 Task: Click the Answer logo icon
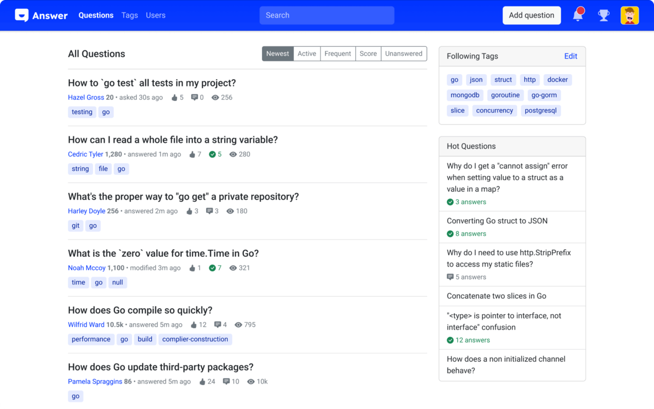[x=22, y=15]
